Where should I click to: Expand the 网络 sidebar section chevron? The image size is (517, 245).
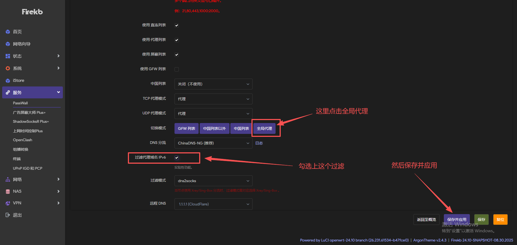(58, 179)
